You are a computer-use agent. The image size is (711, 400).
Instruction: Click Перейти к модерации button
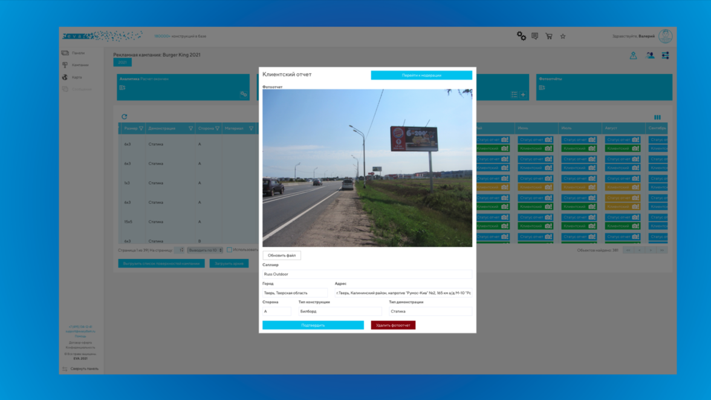point(421,76)
